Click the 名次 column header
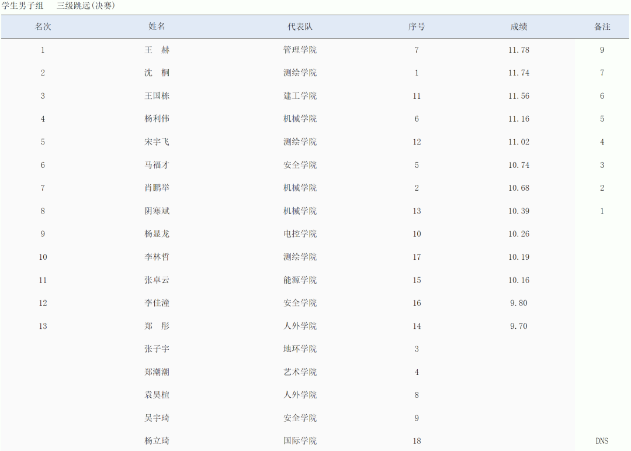 click(x=43, y=27)
